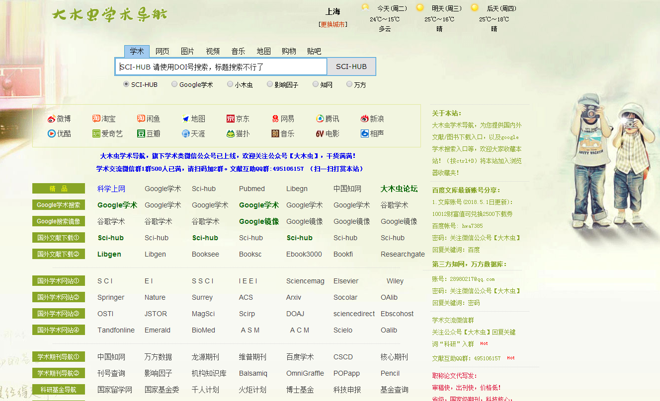
Task: Open the Maopu (猫扑) frog icon
Action: (x=231, y=134)
